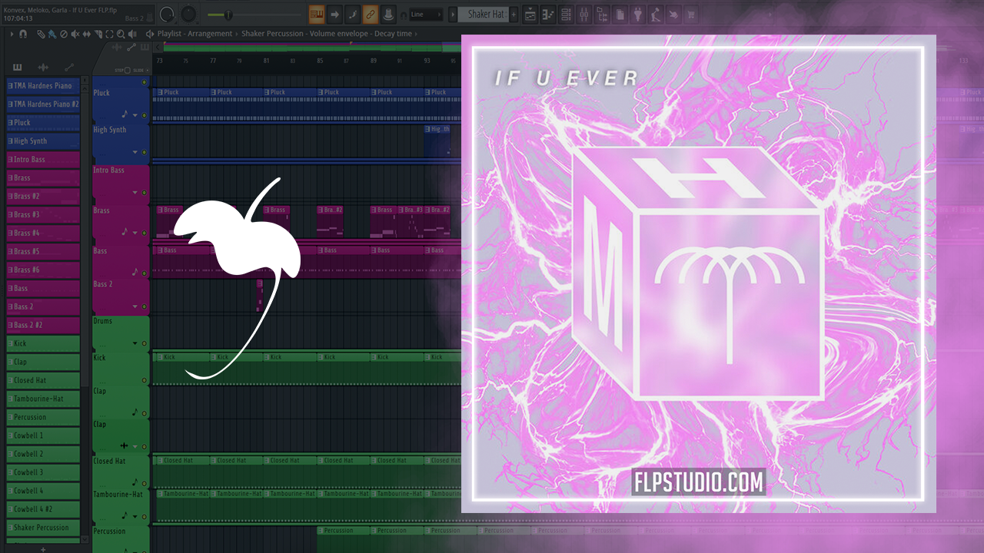
Task: Click the Plugin picker plug icon
Action: click(637, 14)
